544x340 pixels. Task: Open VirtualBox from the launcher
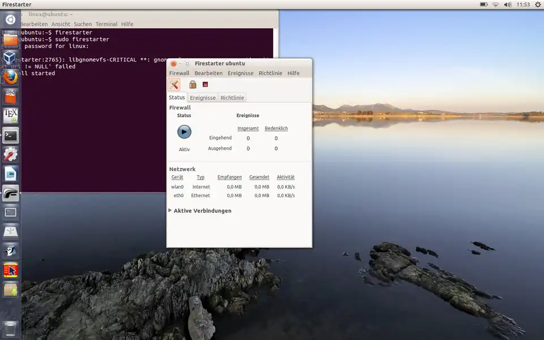10,58
